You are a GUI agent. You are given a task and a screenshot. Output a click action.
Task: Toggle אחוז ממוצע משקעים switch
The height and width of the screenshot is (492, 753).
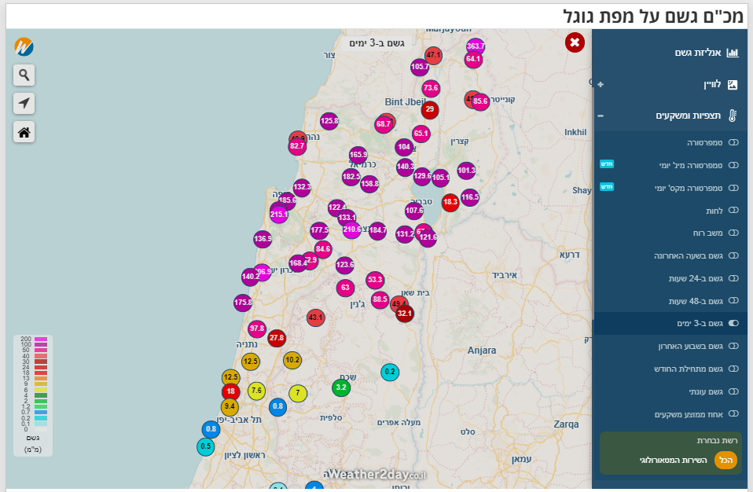[x=733, y=413]
